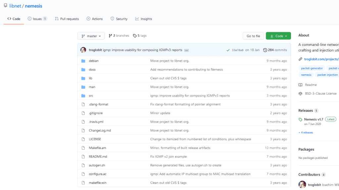Select the nemesis topic tag
This screenshot has height=190, width=339.
click(306, 75)
